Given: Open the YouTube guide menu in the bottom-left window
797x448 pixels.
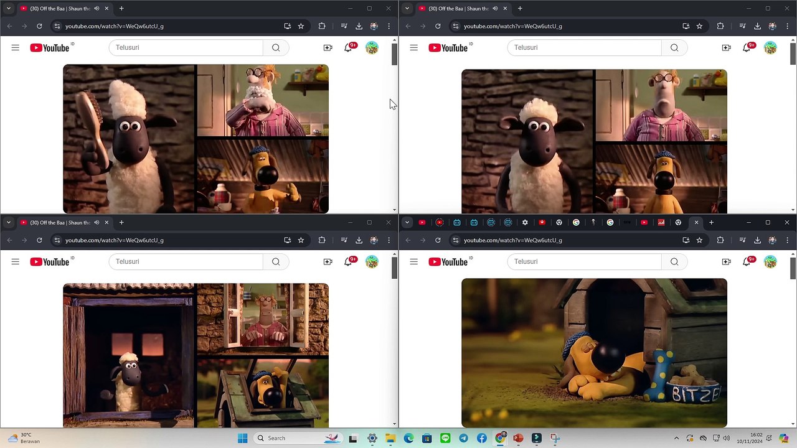Looking at the screenshot, I should [16, 262].
